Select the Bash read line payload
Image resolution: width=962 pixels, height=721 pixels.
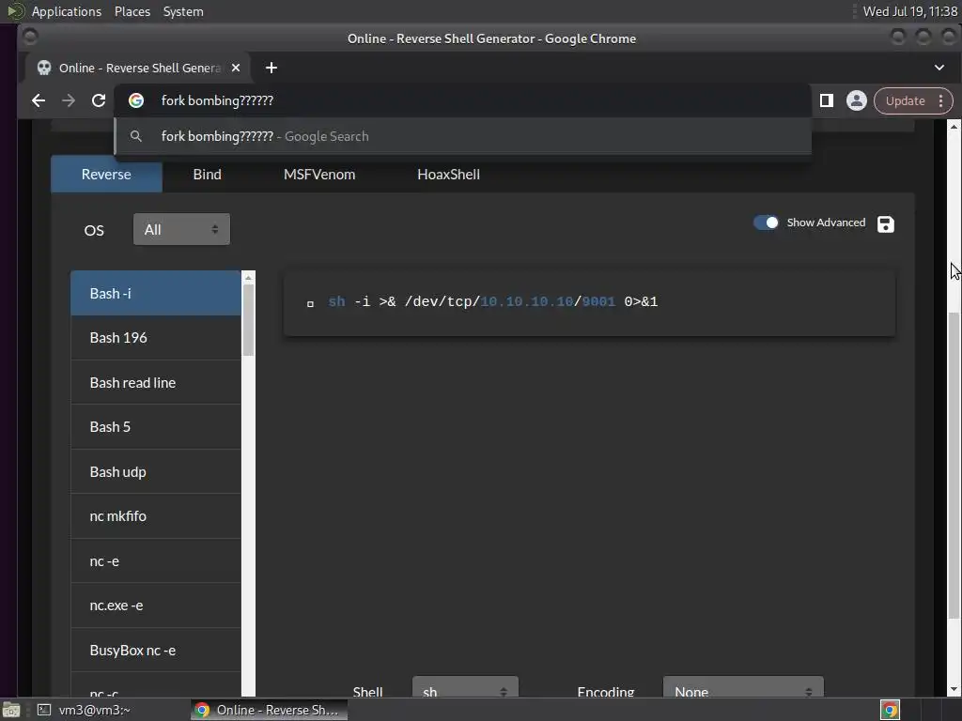click(x=156, y=383)
